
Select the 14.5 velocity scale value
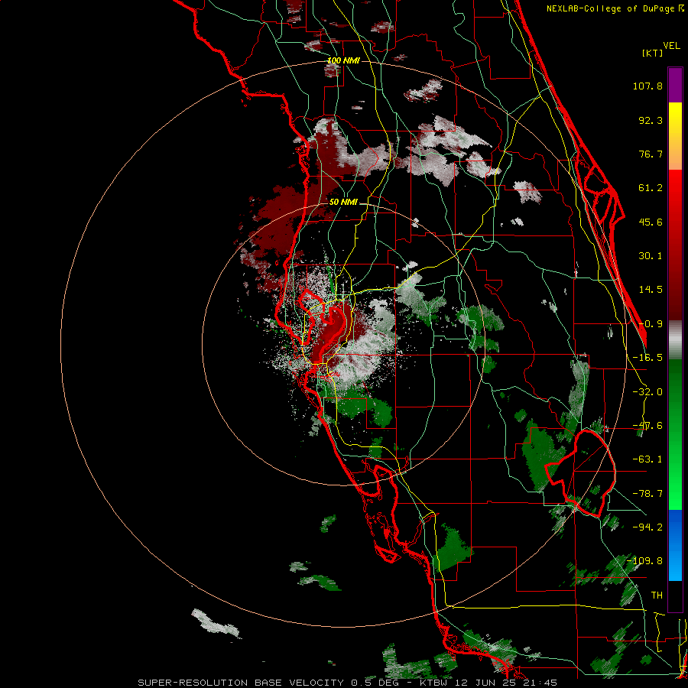tap(651, 290)
